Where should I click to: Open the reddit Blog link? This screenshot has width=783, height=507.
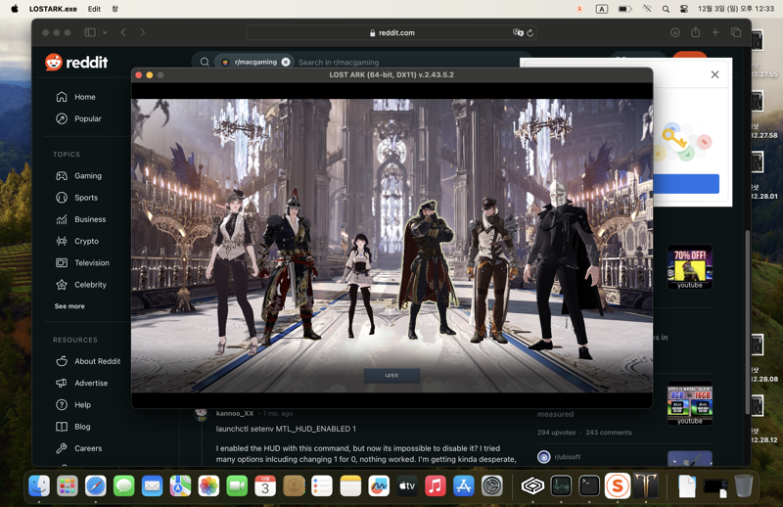point(82,427)
